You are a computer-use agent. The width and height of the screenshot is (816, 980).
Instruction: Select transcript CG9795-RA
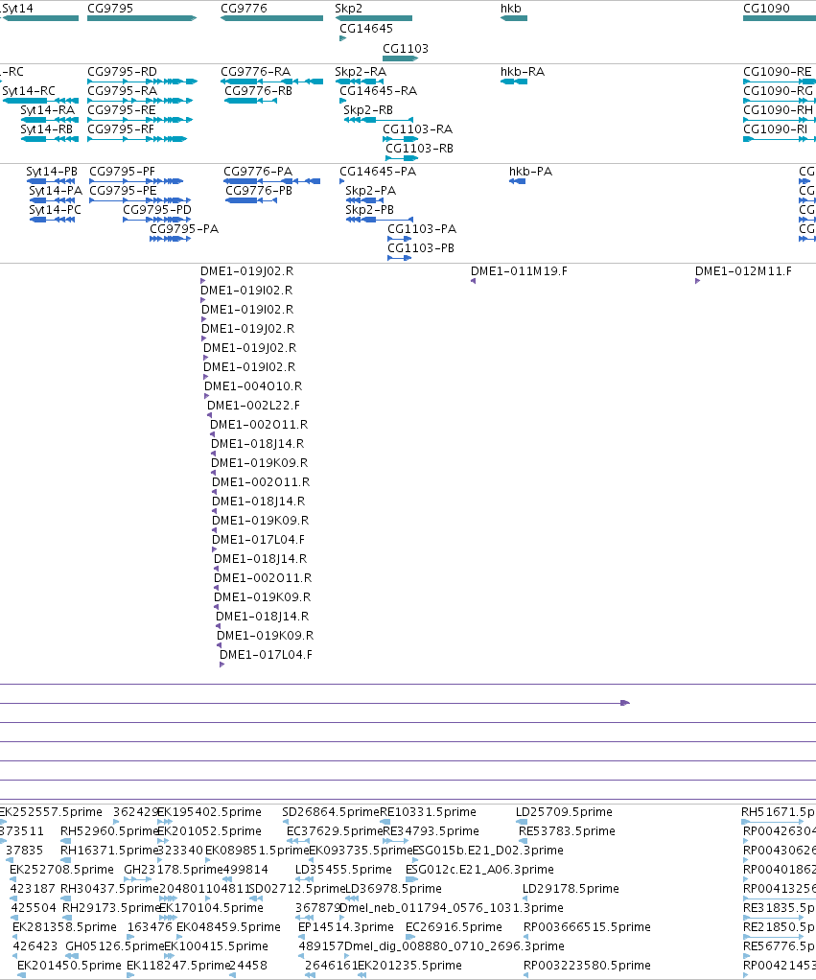coord(123,91)
